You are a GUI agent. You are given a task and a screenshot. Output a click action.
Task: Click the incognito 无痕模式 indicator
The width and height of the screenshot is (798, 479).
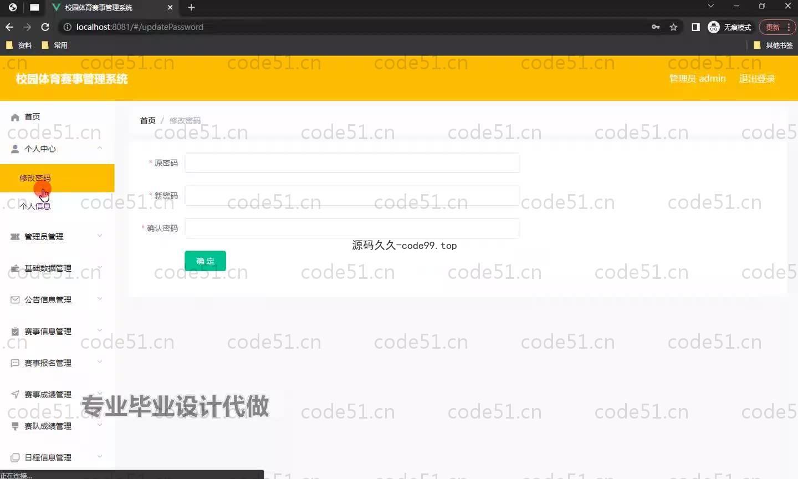click(x=730, y=27)
